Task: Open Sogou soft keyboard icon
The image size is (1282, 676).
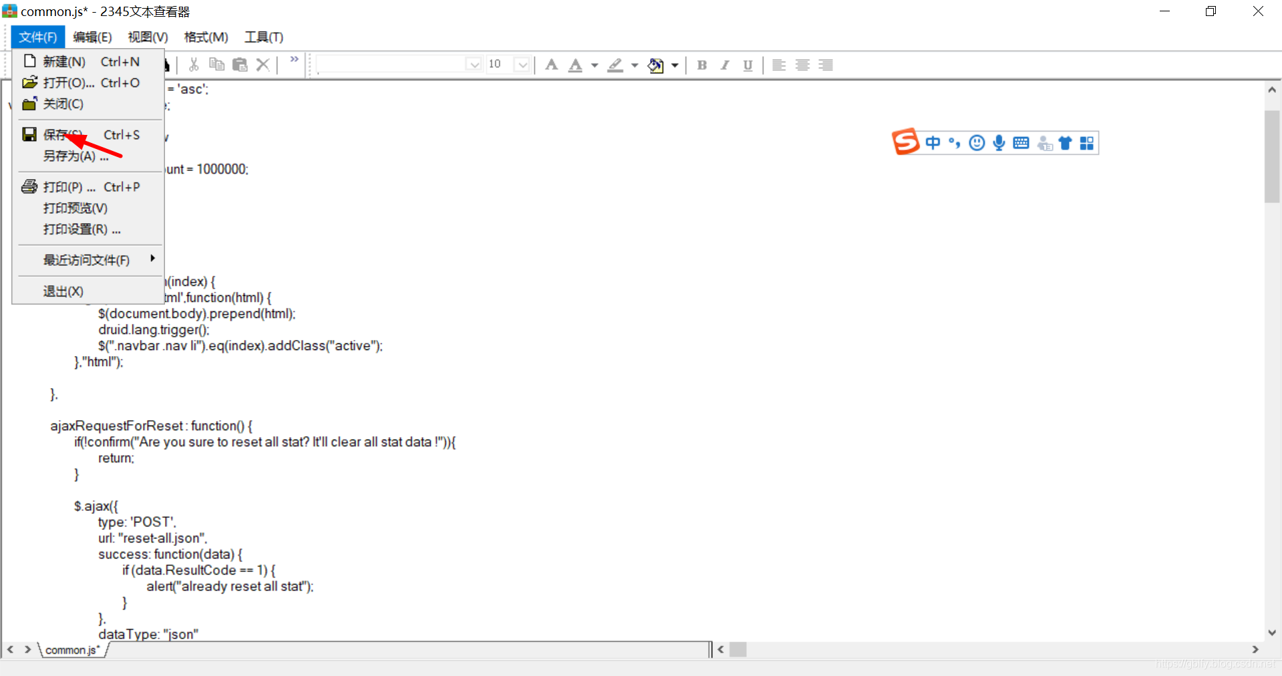Action: click(x=1021, y=143)
